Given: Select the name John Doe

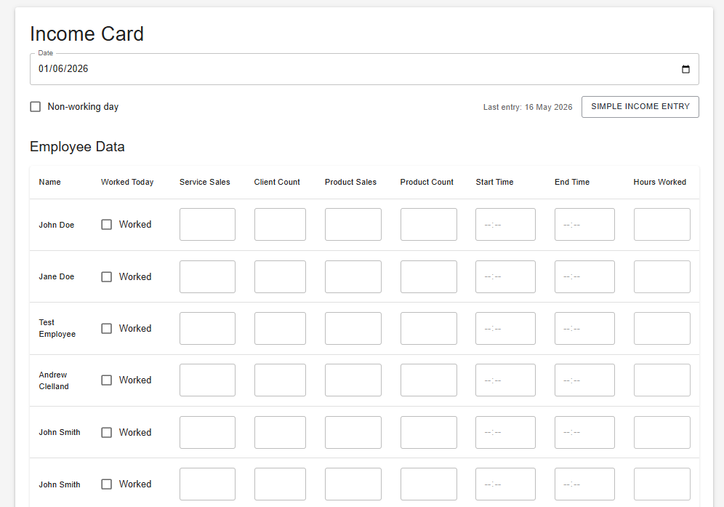Looking at the screenshot, I should pyautogui.click(x=56, y=225).
